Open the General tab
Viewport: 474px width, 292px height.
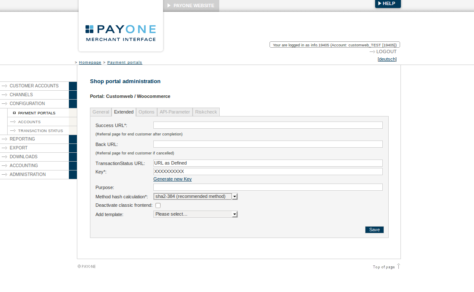101,112
